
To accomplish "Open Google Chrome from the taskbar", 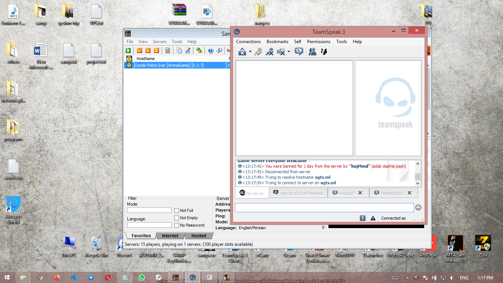I will 40,277.
